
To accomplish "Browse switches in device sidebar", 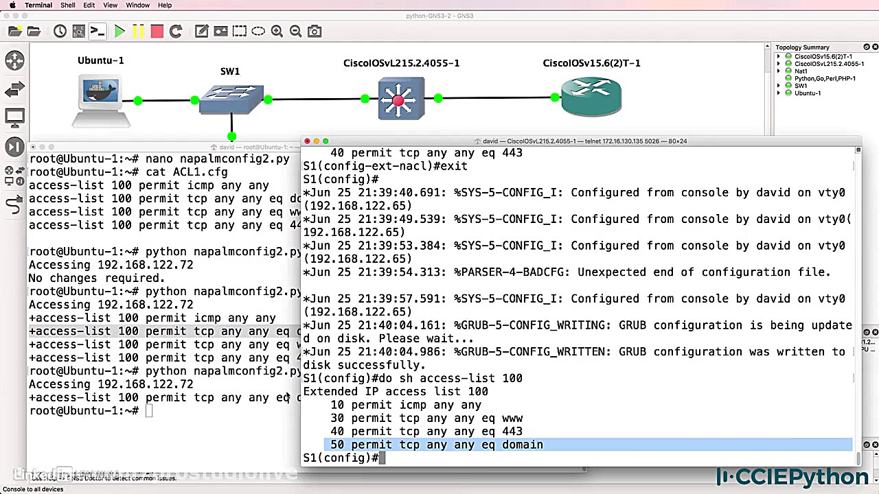I will (x=14, y=89).
